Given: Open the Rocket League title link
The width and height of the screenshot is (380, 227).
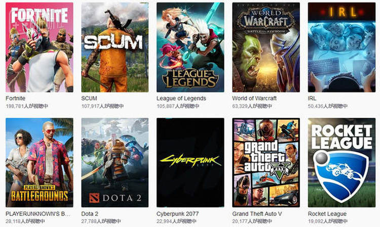Looking at the screenshot, I should click(x=327, y=214).
